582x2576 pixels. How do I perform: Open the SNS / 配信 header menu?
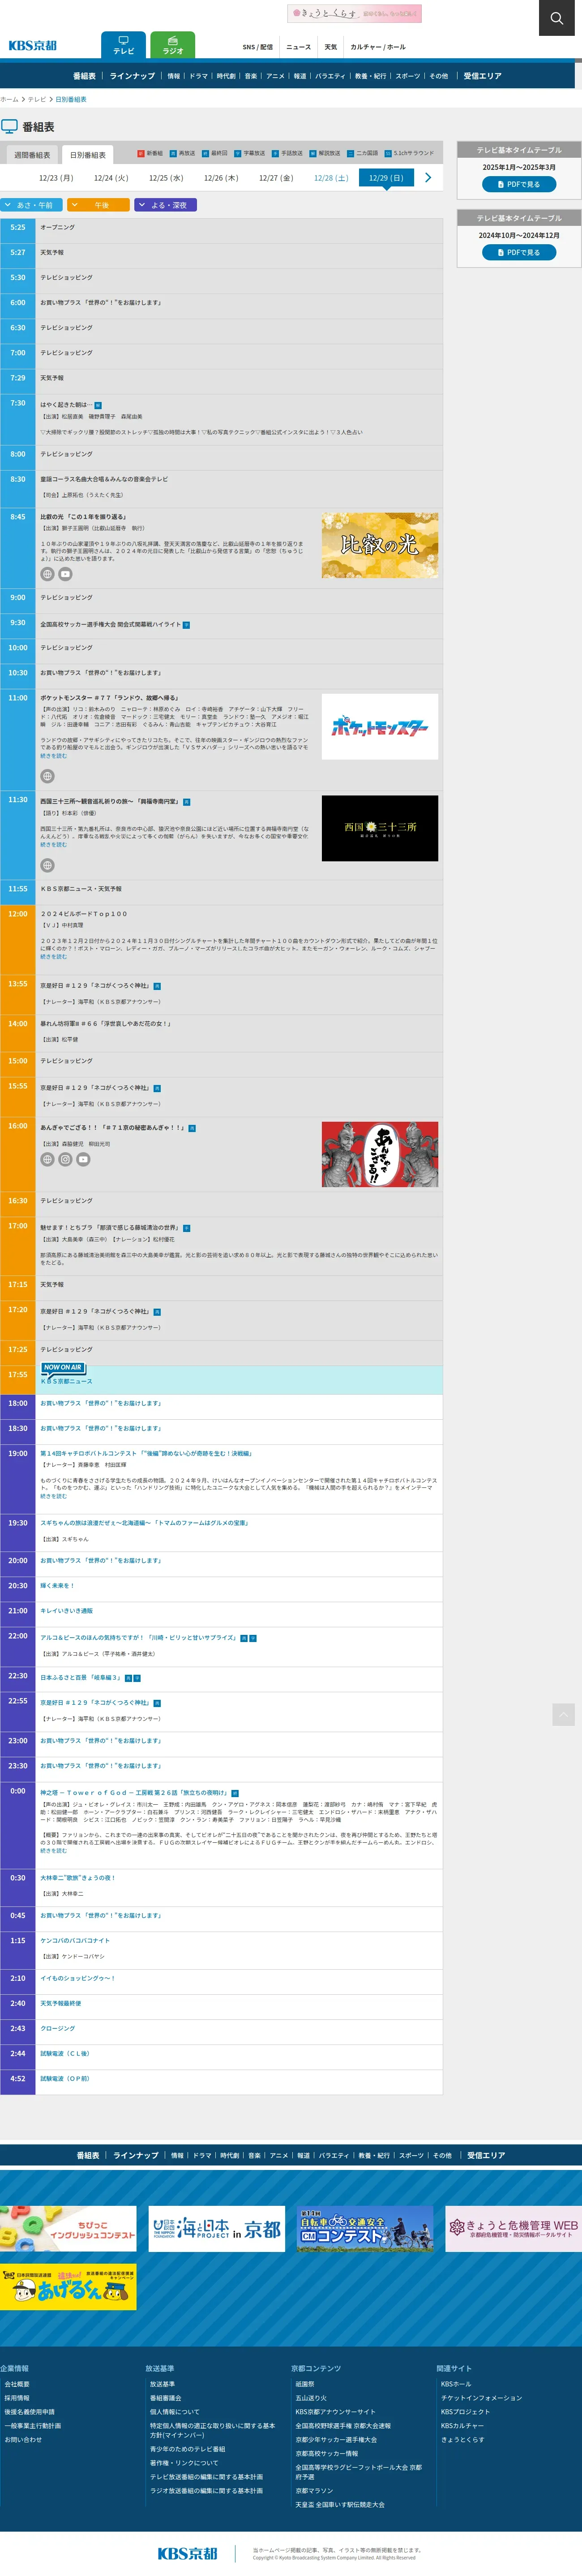[257, 47]
